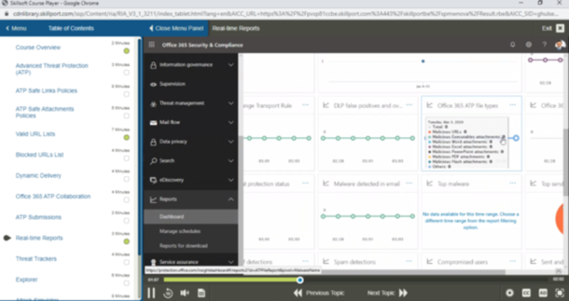Click the dashboard horizontal scrollbar
569x301 pixels.
click(374, 272)
